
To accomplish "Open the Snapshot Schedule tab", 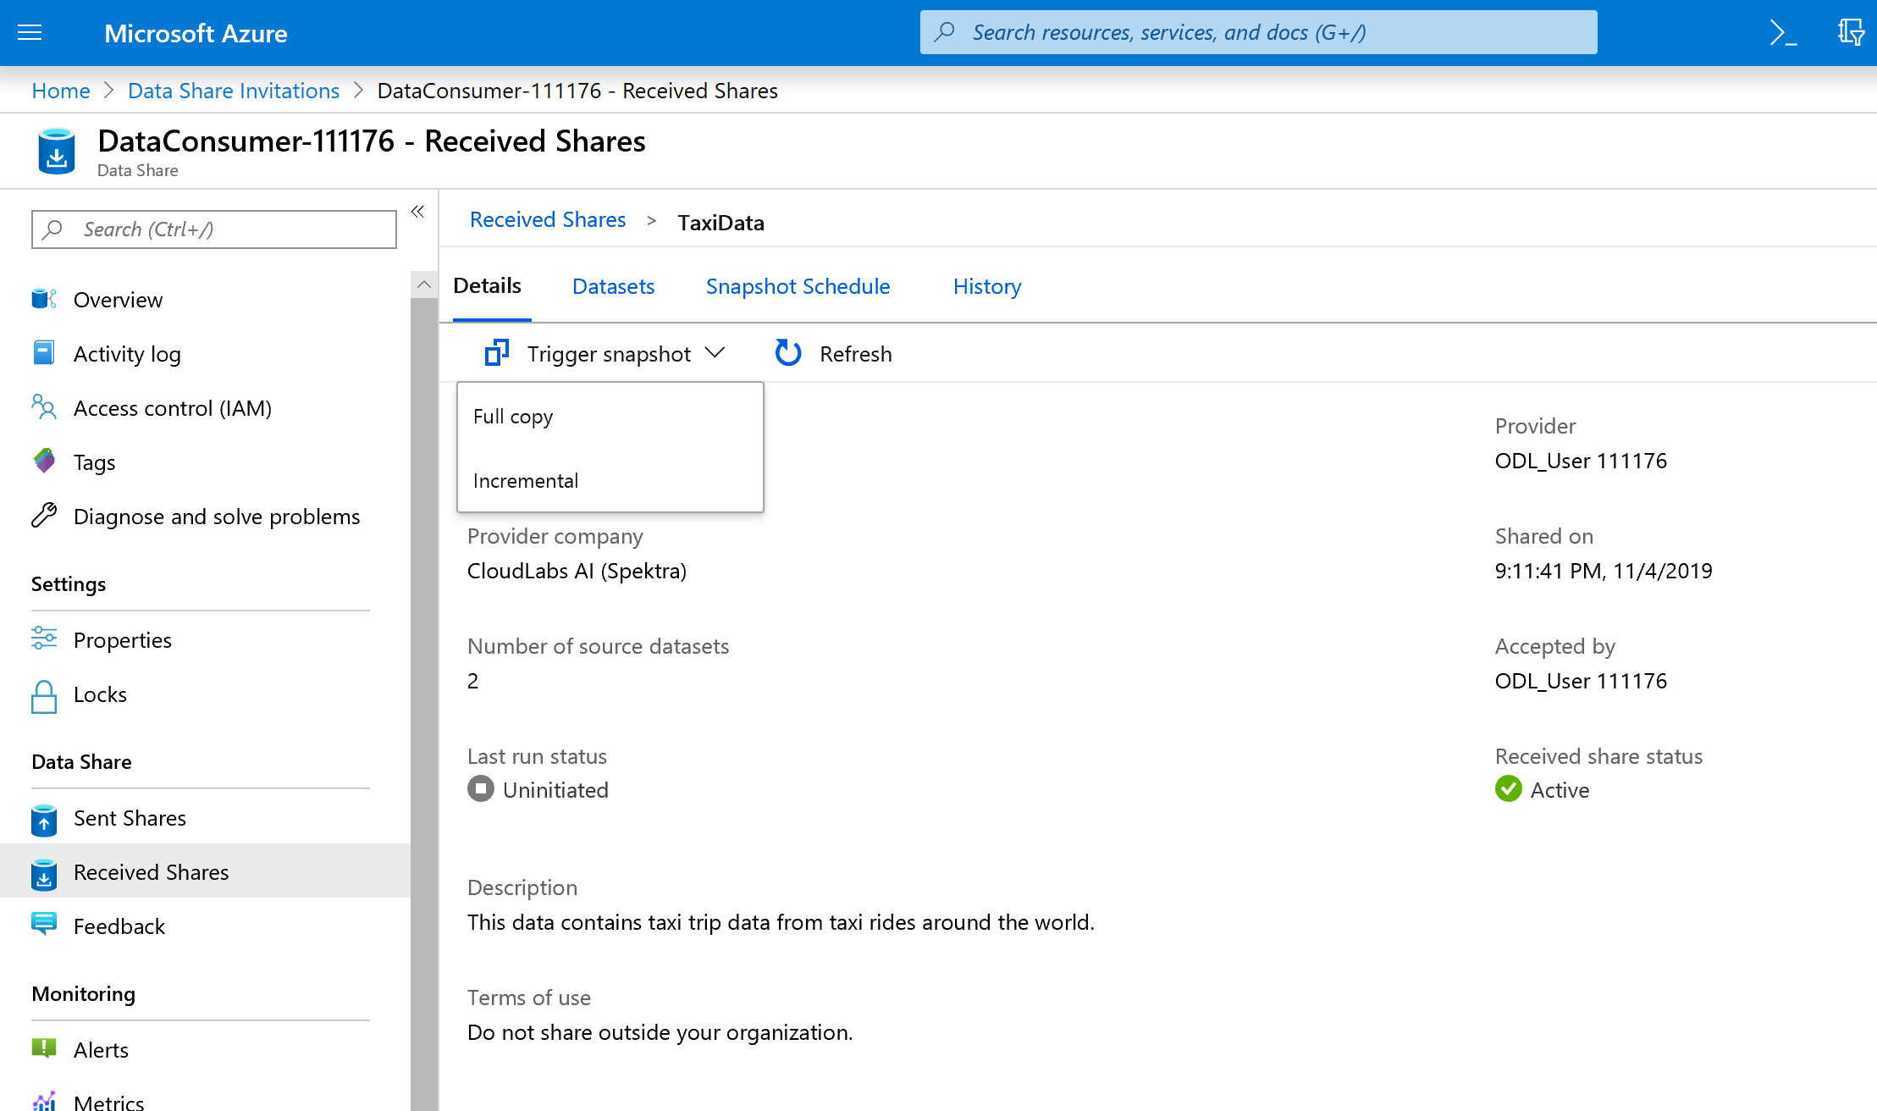I will pos(797,286).
